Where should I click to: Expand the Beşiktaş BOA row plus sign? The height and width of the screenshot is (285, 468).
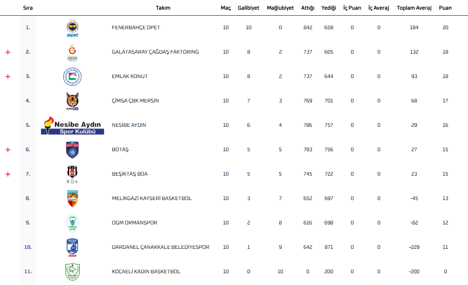click(x=7, y=174)
